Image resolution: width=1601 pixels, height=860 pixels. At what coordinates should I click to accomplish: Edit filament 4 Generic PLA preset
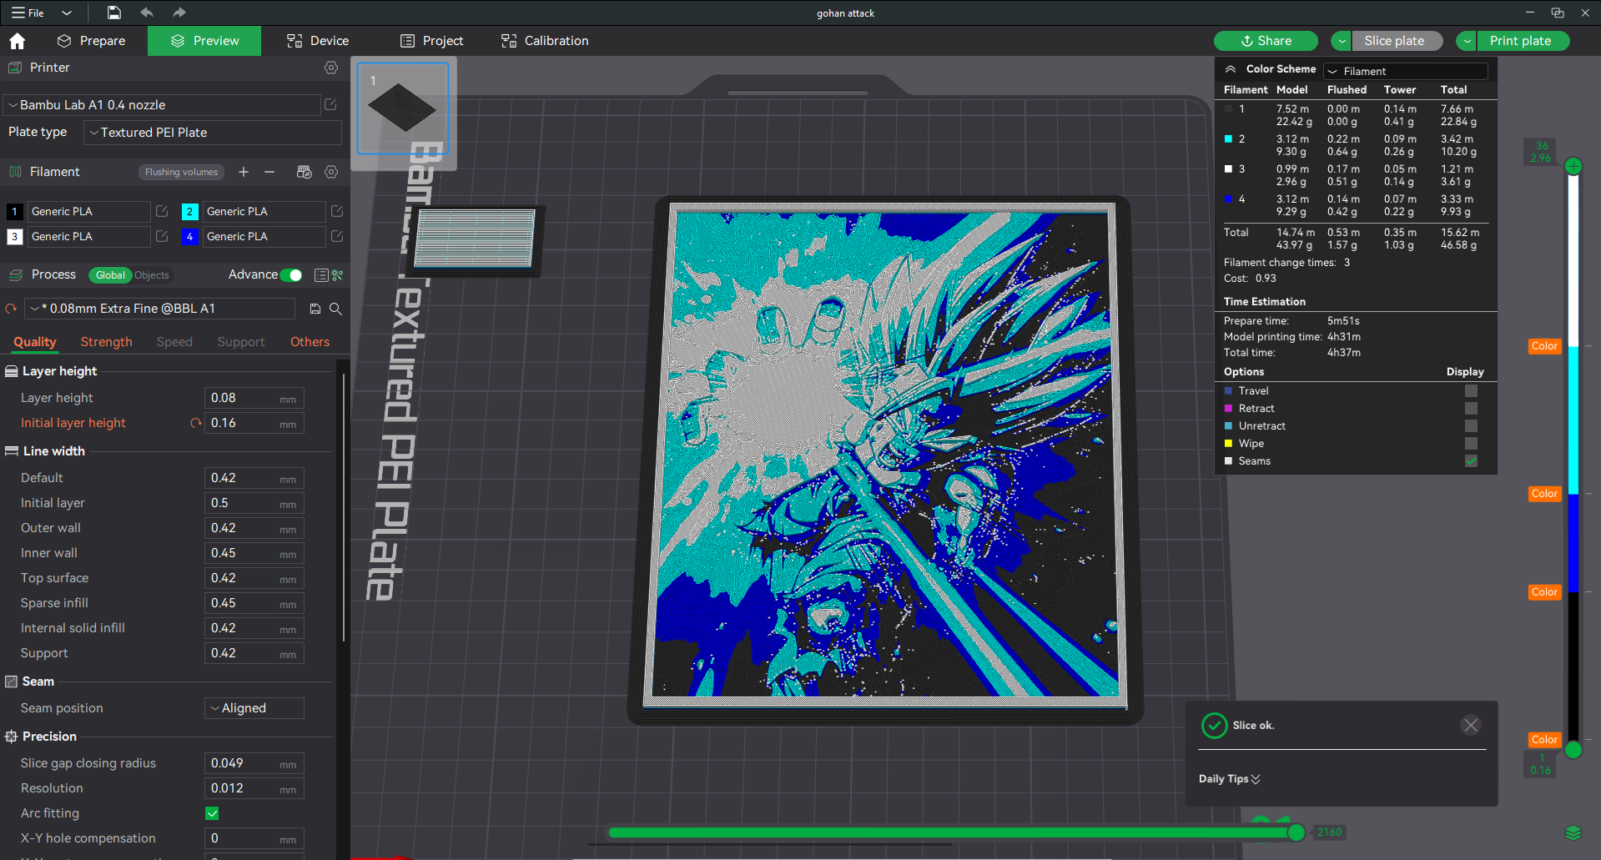pyautogui.click(x=337, y=236)
